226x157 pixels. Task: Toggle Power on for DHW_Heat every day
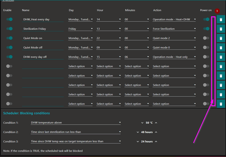click(206, 19)
